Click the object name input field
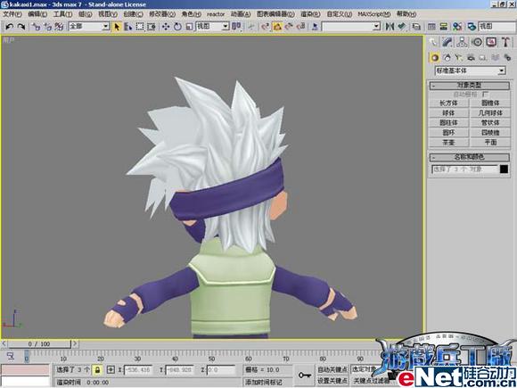Screen dimensions: 517x388 pyautogui.click(x=464, y=169)
